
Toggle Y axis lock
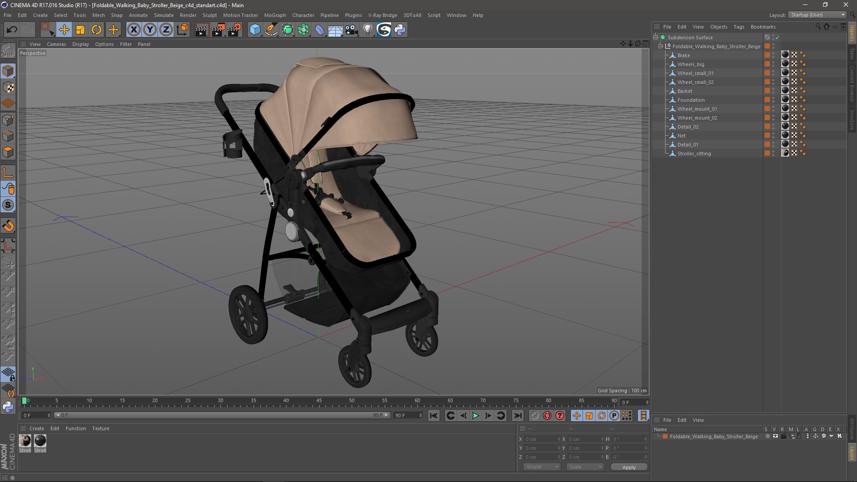coord(150,30)
